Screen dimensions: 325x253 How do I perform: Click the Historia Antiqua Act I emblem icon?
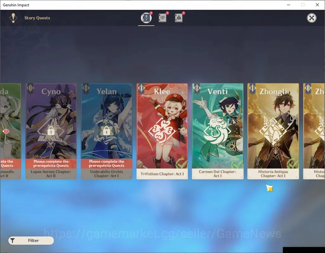tap(273, 131)
